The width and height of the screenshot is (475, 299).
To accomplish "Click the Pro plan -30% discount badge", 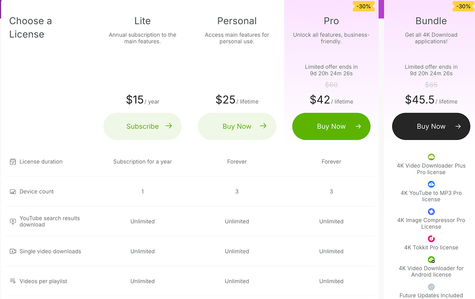I will tap(364, 6).
